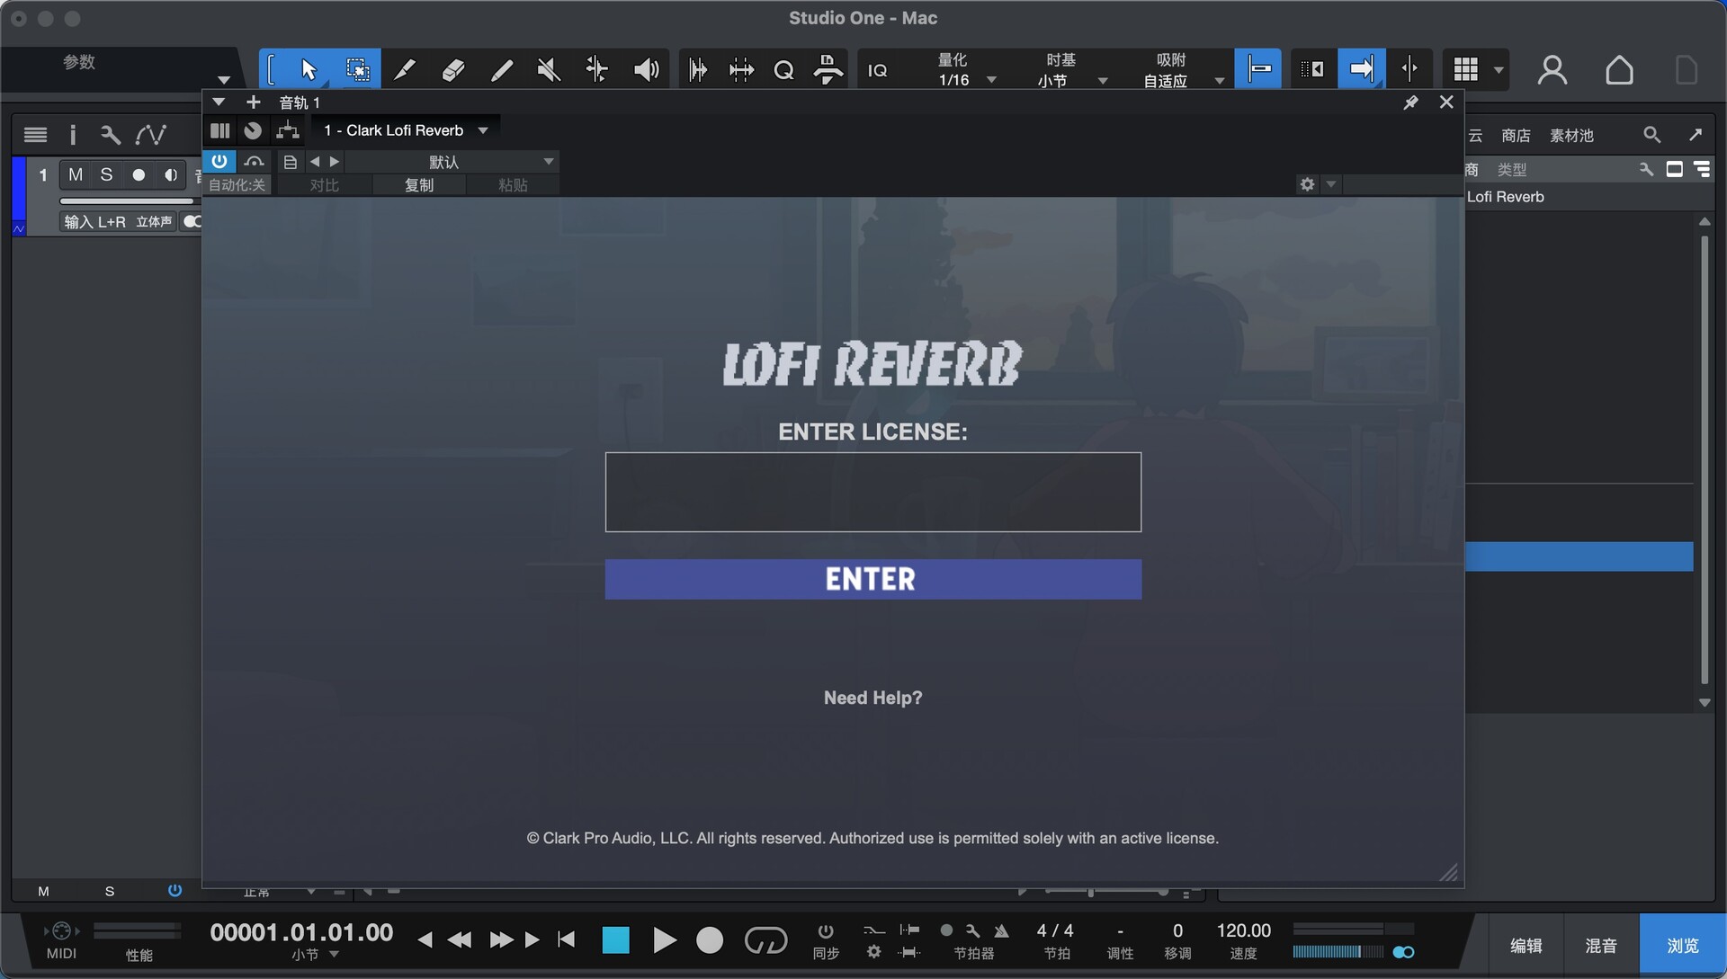Viewport: 1727px width, 979px height.
Task: Open the Pool tab in browser
Action: (x=1571, y=135)
